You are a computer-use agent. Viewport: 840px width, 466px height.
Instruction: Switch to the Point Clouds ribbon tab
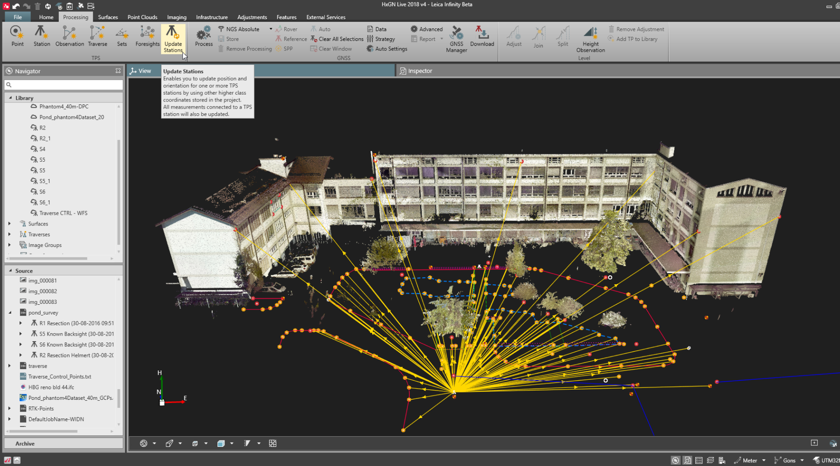pyautogui.click(x=142, y=17)
